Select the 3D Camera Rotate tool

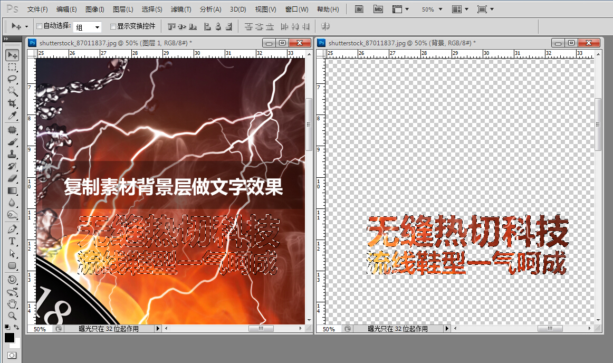pos(13,292)
